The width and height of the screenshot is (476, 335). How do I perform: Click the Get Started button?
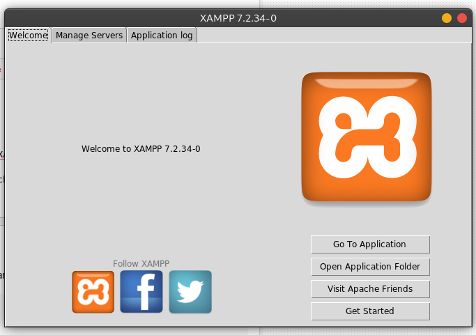point(370,311)
